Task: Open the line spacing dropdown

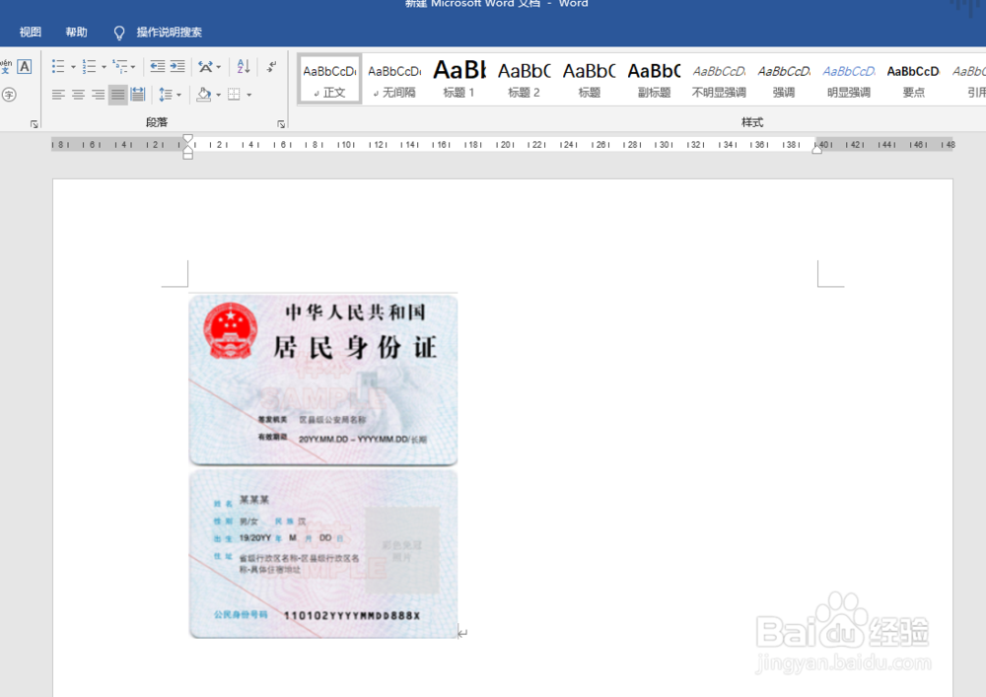Action: tap(168, 95)
